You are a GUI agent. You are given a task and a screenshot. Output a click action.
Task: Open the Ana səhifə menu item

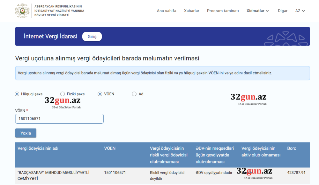(x=167, y=11)
